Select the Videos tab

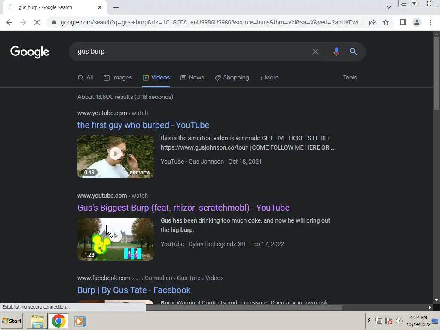[x=156, y=78]
